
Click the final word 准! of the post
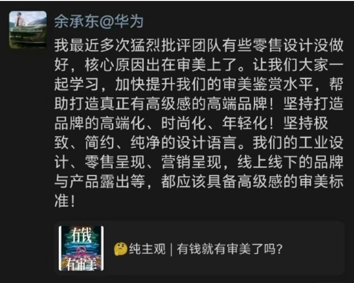(x=65, y=201)
